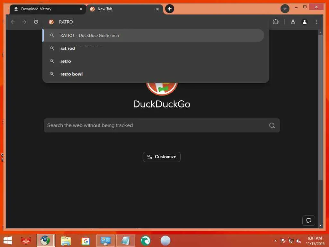Open network tray icon
329x247 pixels.
pyautogui.click(x=291, y=241)
